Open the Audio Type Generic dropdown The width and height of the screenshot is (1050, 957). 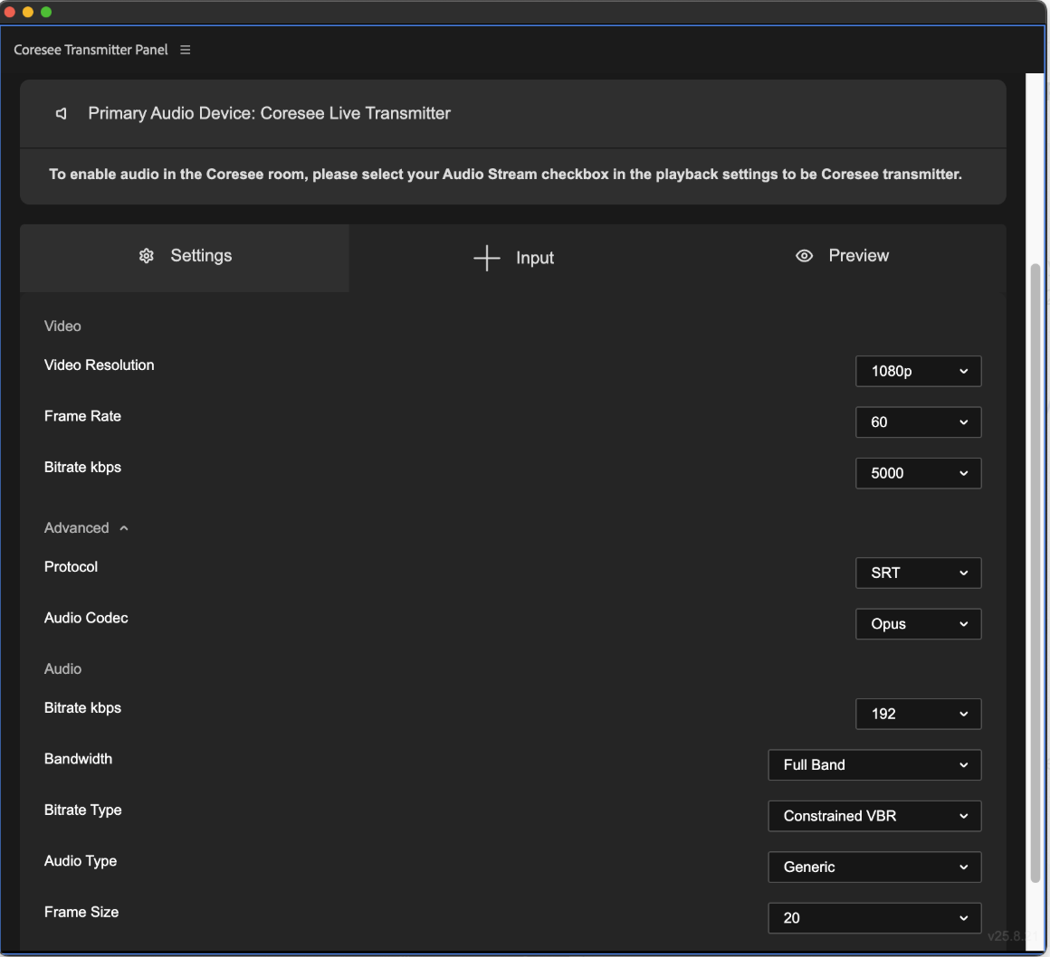pyautogui.click(x=874, y=867)
